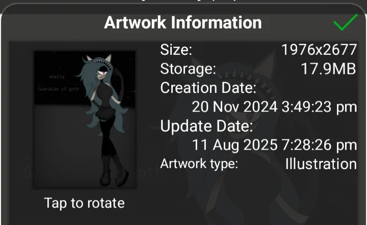Screen dimensions: 367x225
Task: Click the Update Date label
Action: pyautogui.click(x=206, y=126)
